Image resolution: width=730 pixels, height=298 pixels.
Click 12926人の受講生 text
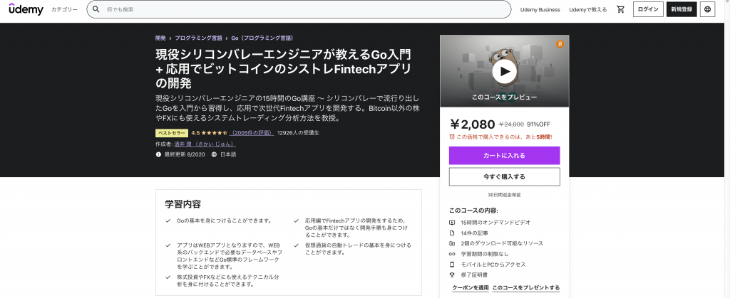point(298,133)
